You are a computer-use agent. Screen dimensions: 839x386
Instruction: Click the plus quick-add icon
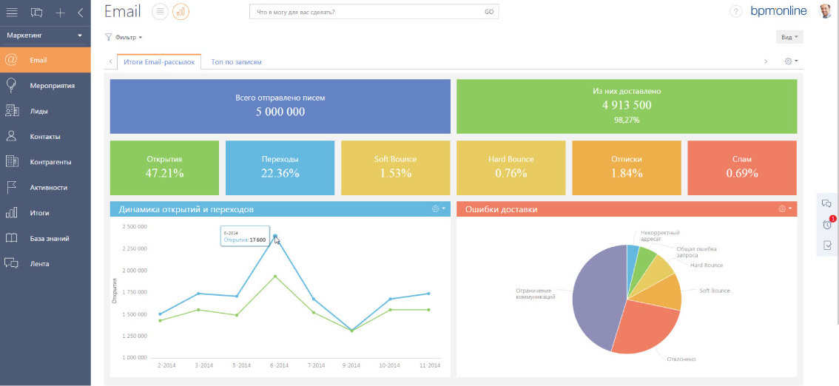[61, 12]
